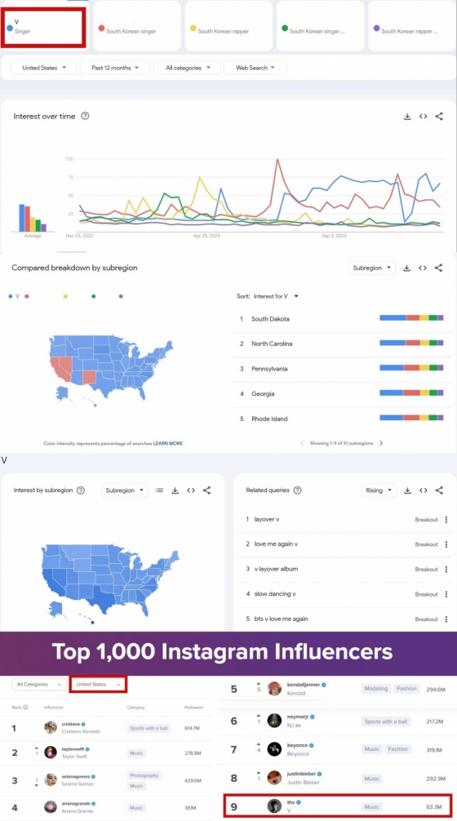Select the V Singer search term card
This screenshot has height=821, width=457.
[x=43, y=27]
